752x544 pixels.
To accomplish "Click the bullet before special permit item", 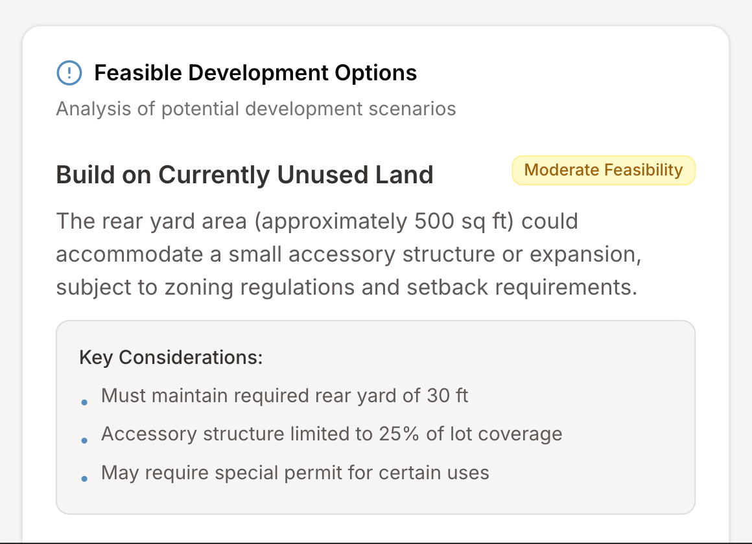I will (x=84, y=479).
